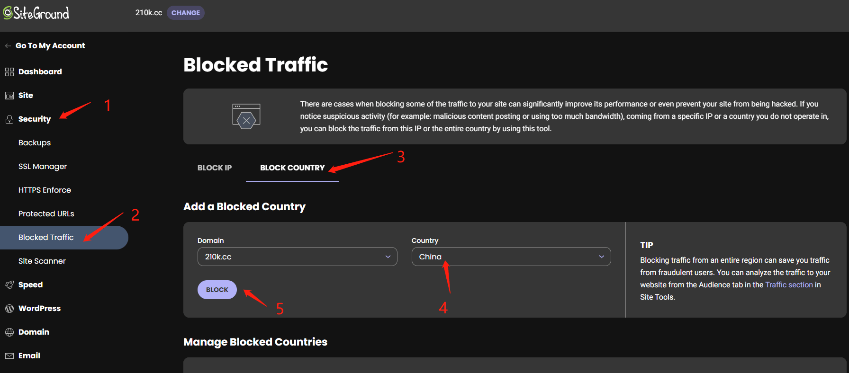This screenshot has width=849, height=373.
Task: Click the Speed rocket icon
Action: 9,285
